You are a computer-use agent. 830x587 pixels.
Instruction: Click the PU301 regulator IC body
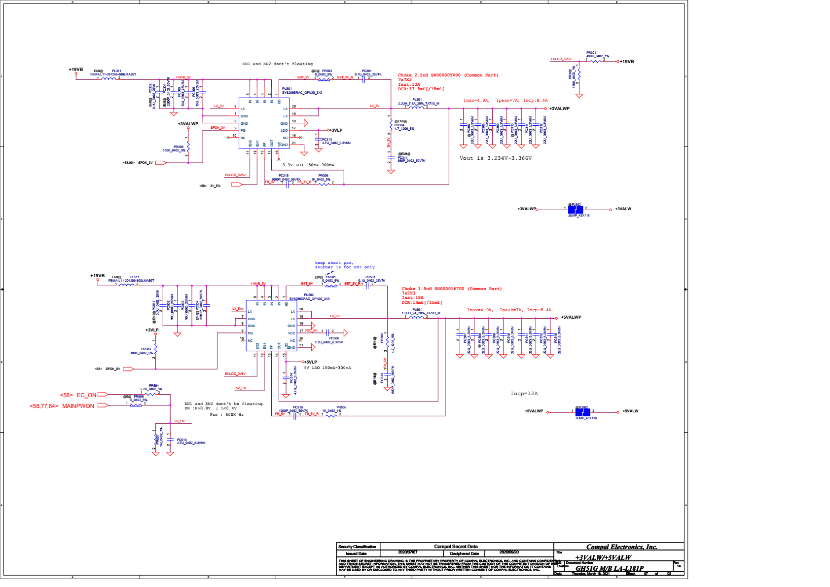(x=264, y=122)
